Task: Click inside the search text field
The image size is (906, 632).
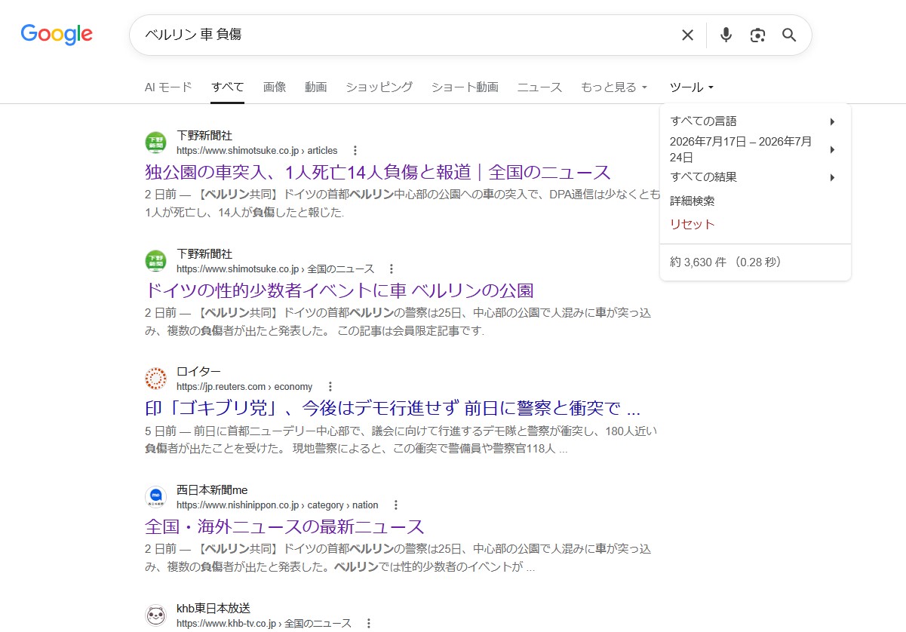Action: (407, 35)
